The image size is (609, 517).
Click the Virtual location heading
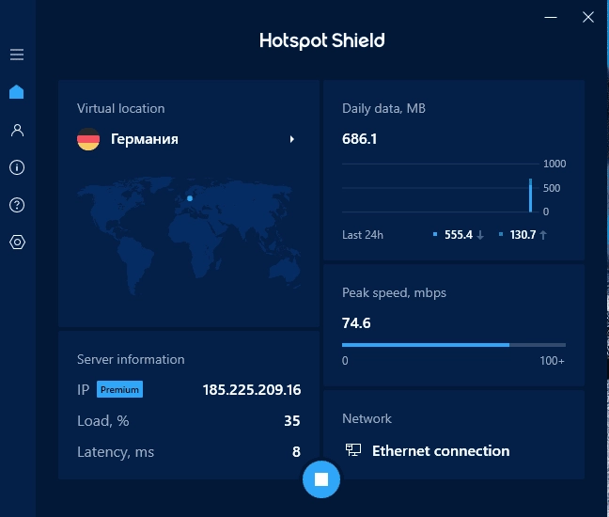click(x=121, y=108)
